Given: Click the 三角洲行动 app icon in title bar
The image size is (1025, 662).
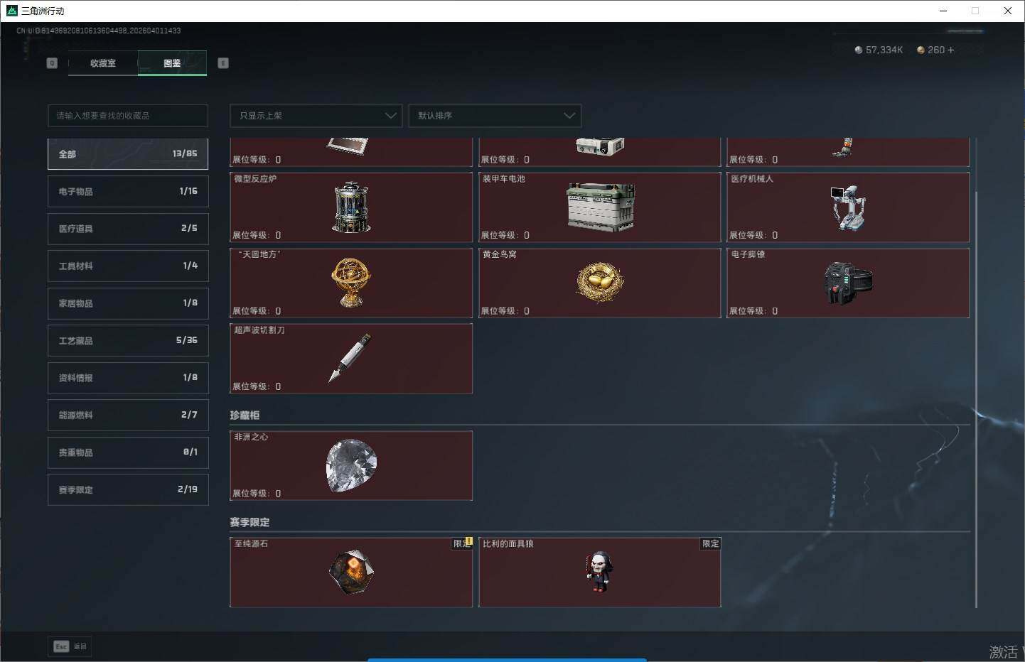Looking at the screenshot, I should point(11,11).
